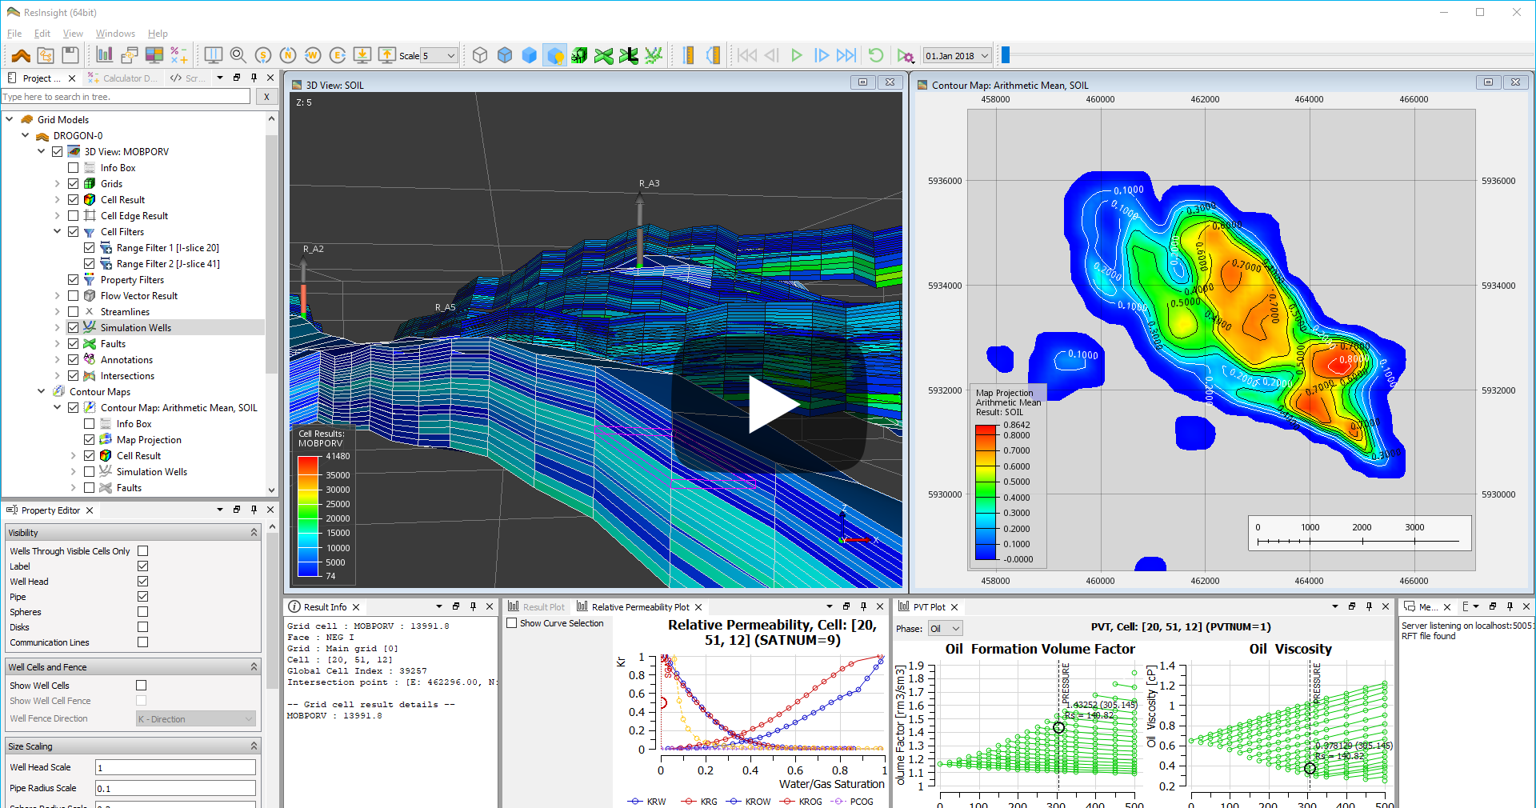Click the Well Head Scale input field

pyautogui.click(x=175, y=767)
